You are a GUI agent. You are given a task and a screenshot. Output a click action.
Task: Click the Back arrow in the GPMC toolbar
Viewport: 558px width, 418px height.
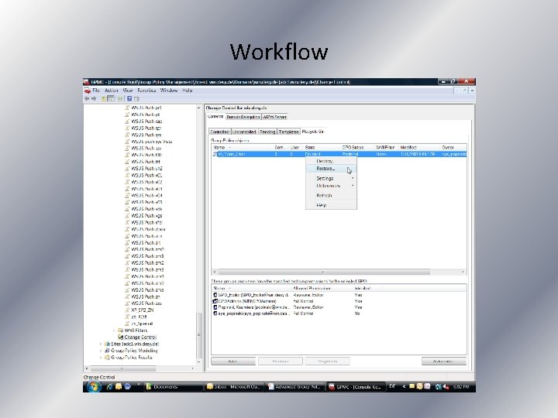pyautogui.click(x=87, y=98)
